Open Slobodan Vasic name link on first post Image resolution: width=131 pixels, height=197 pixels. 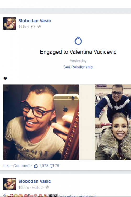(x=35, y=21)
